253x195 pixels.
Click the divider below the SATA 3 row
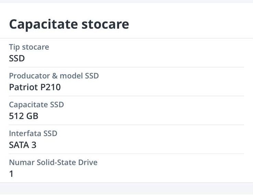(126, 154)
